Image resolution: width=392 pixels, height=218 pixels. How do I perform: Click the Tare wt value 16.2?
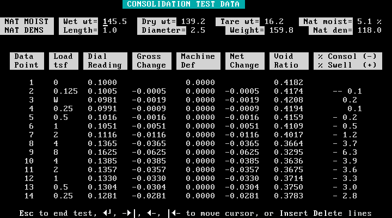click(274, 21)
